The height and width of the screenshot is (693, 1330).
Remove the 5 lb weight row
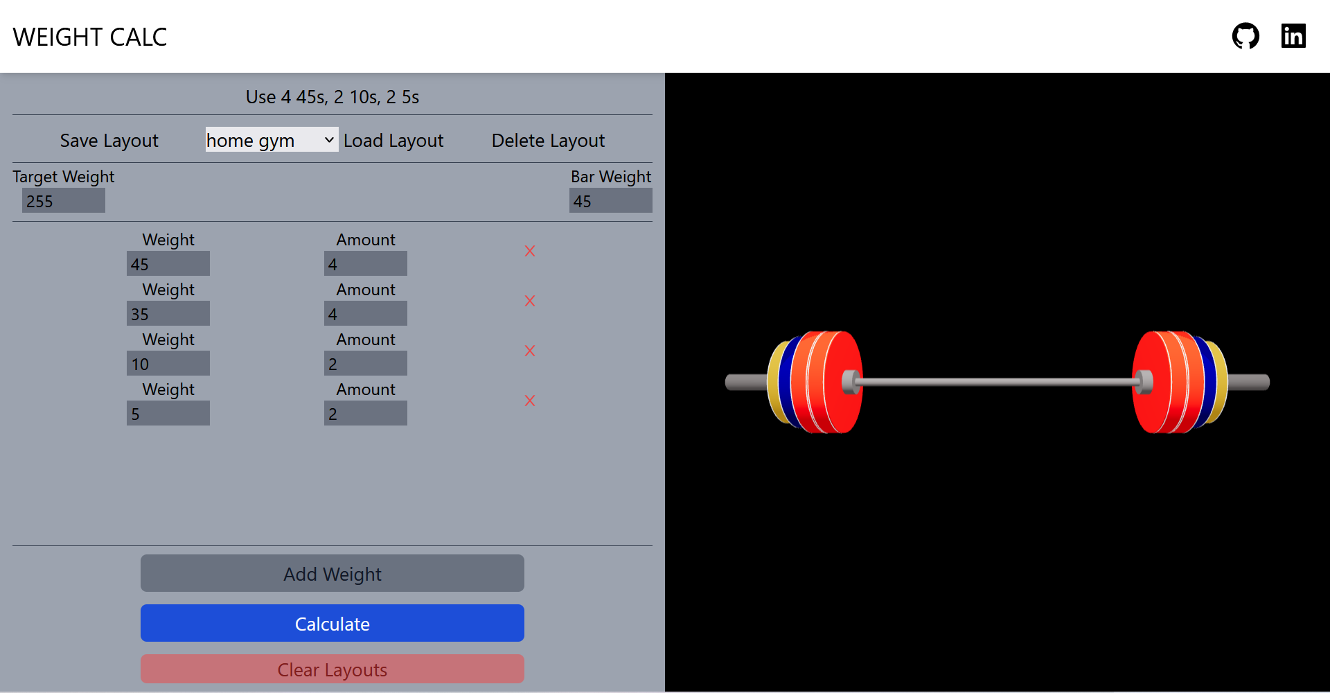[x=530, y=401]
